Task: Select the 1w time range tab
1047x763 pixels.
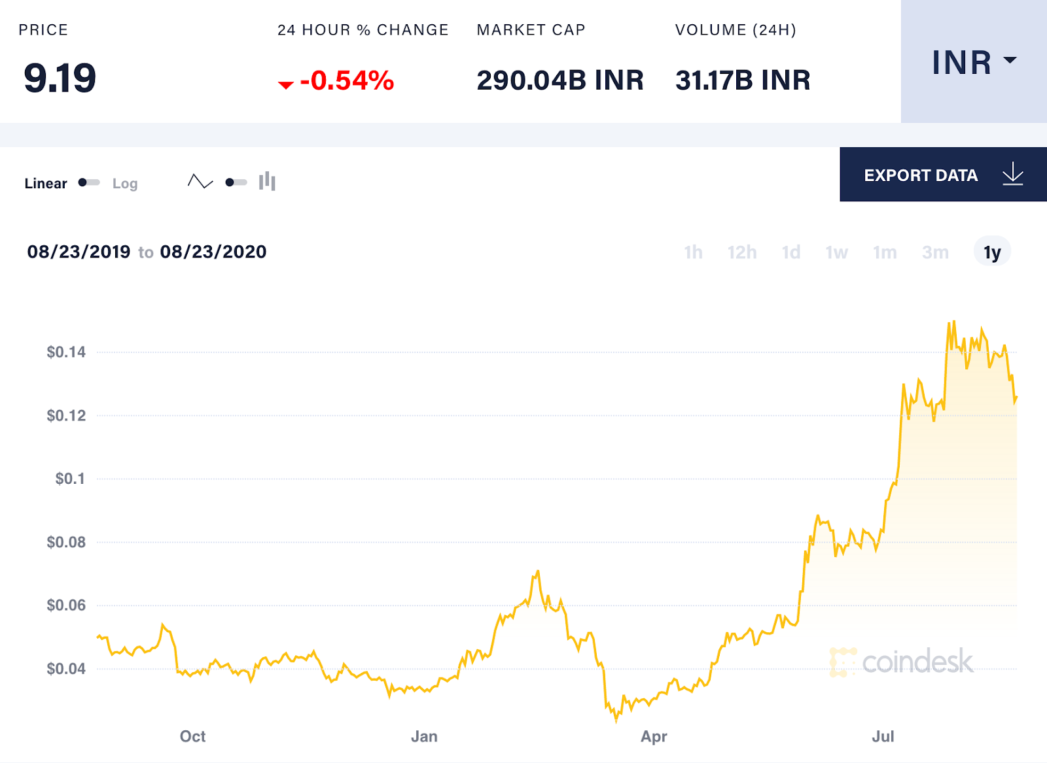Action: click(836, 252)
